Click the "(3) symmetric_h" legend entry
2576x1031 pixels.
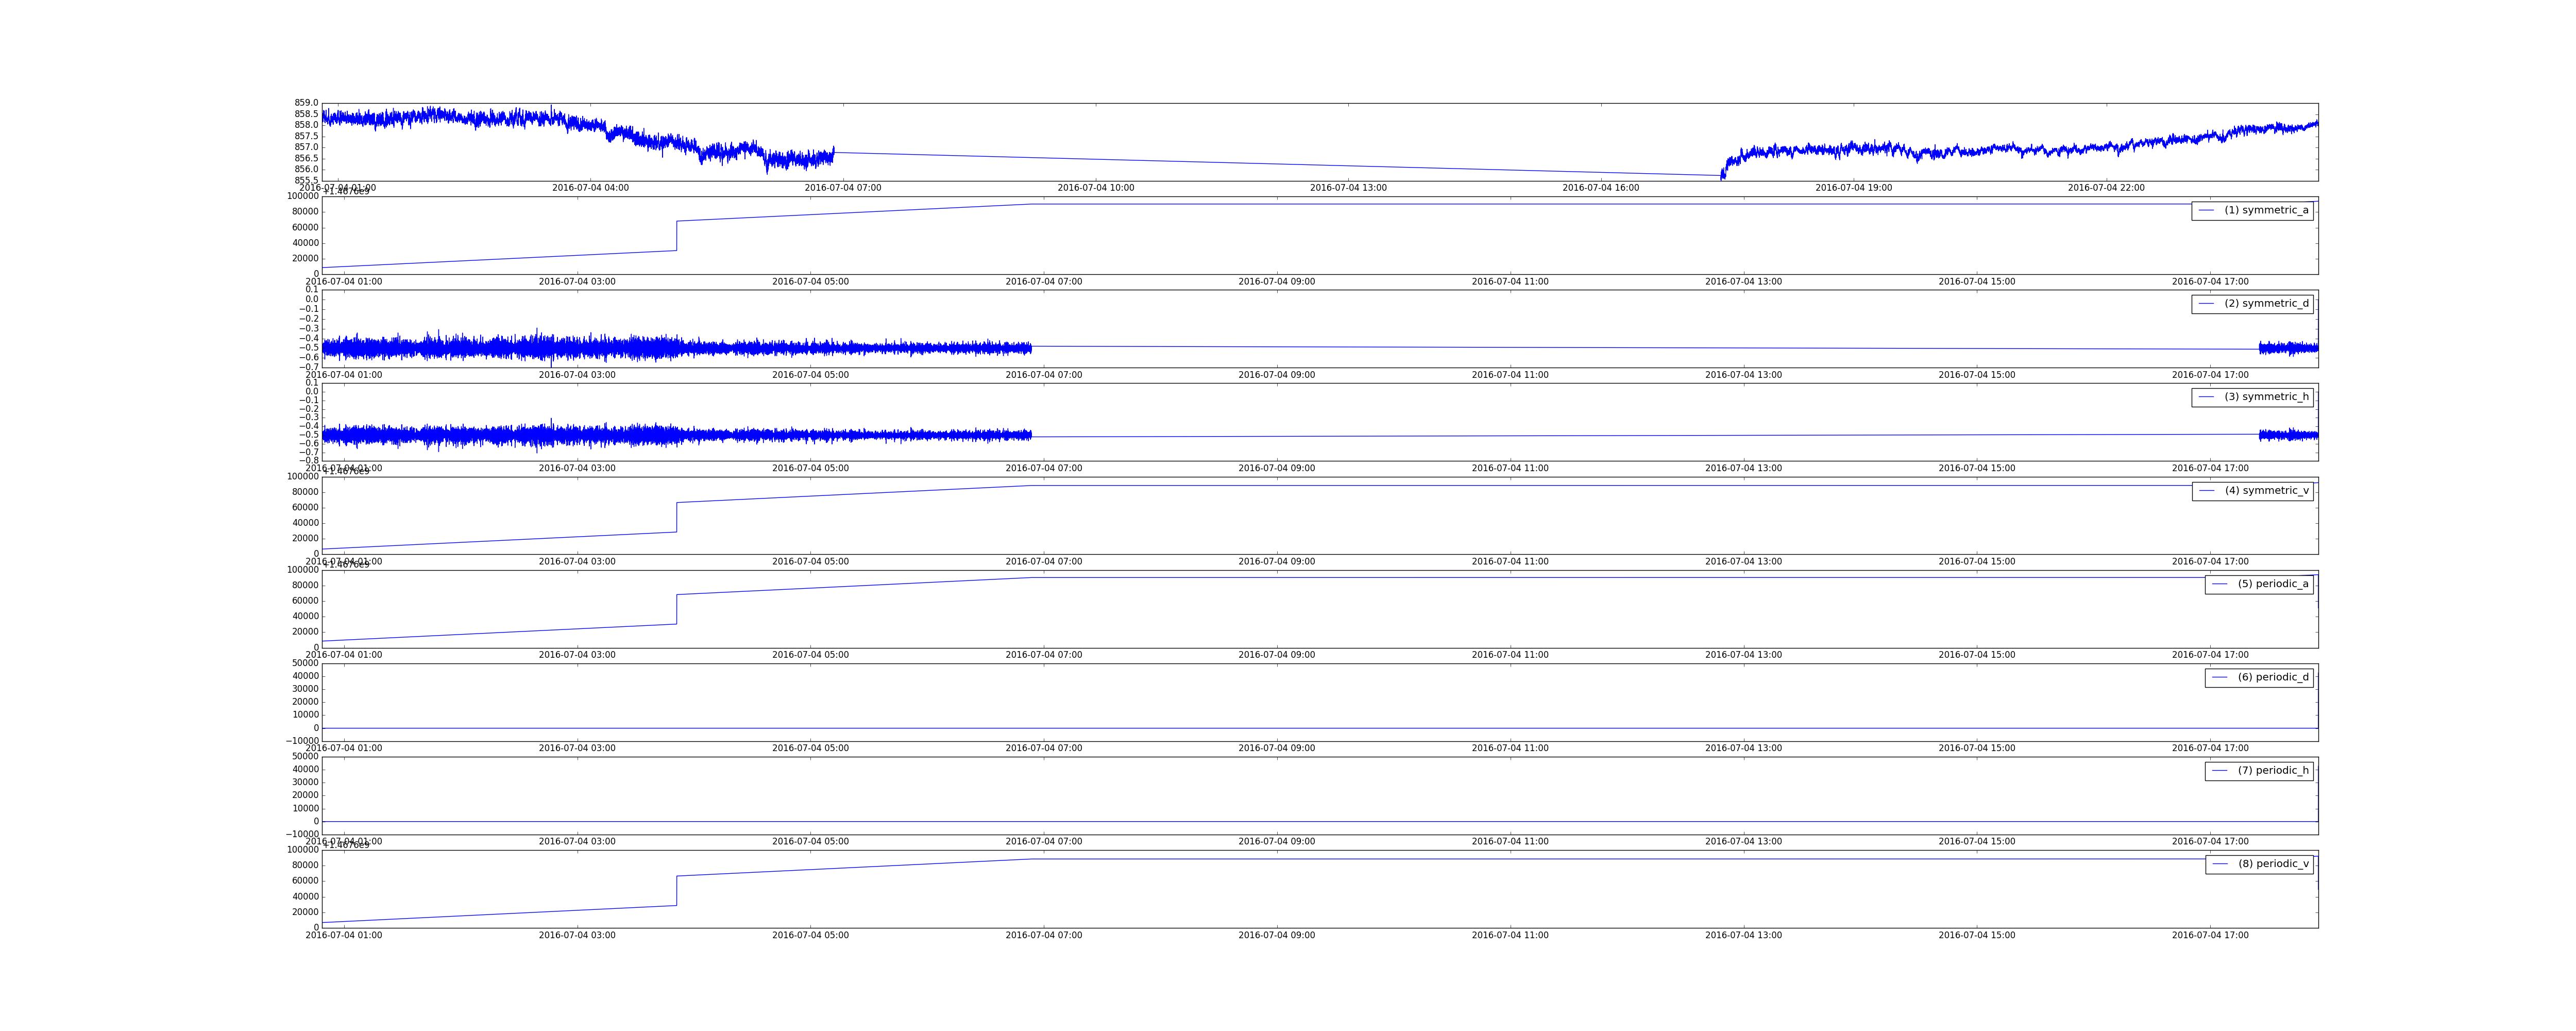[x=2252, y=396]
